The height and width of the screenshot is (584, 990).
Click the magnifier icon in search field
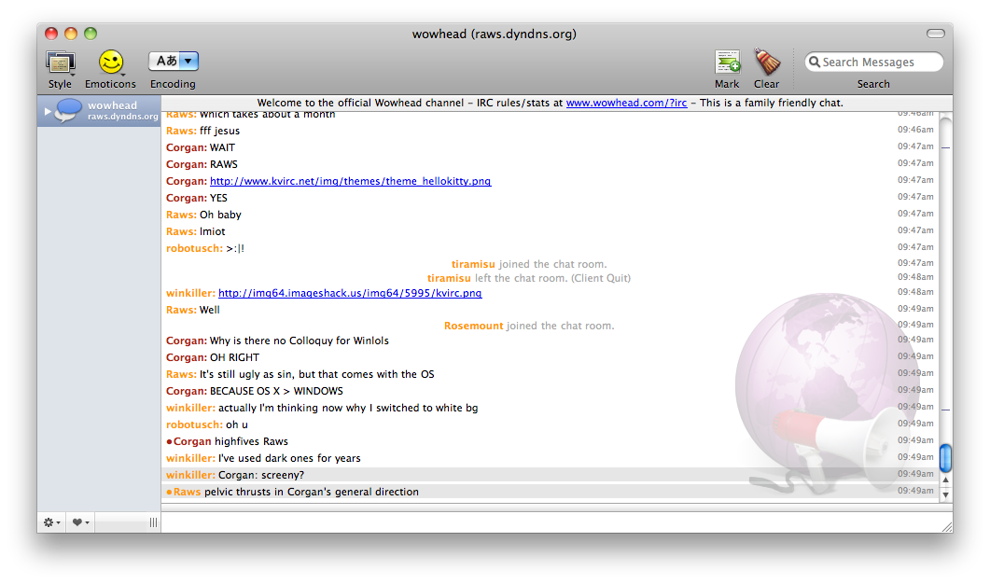pos(814,63)
